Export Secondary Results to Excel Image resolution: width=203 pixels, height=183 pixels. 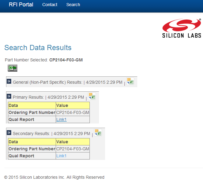[x=98, y=133]
